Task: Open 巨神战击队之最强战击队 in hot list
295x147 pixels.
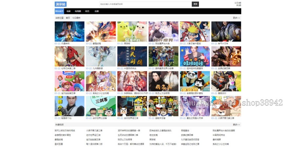Action: (161, 130)
